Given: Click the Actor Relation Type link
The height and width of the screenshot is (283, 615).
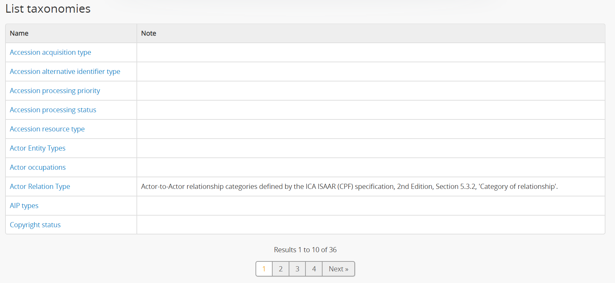Looking at the screenshot, I should point(40,186).
